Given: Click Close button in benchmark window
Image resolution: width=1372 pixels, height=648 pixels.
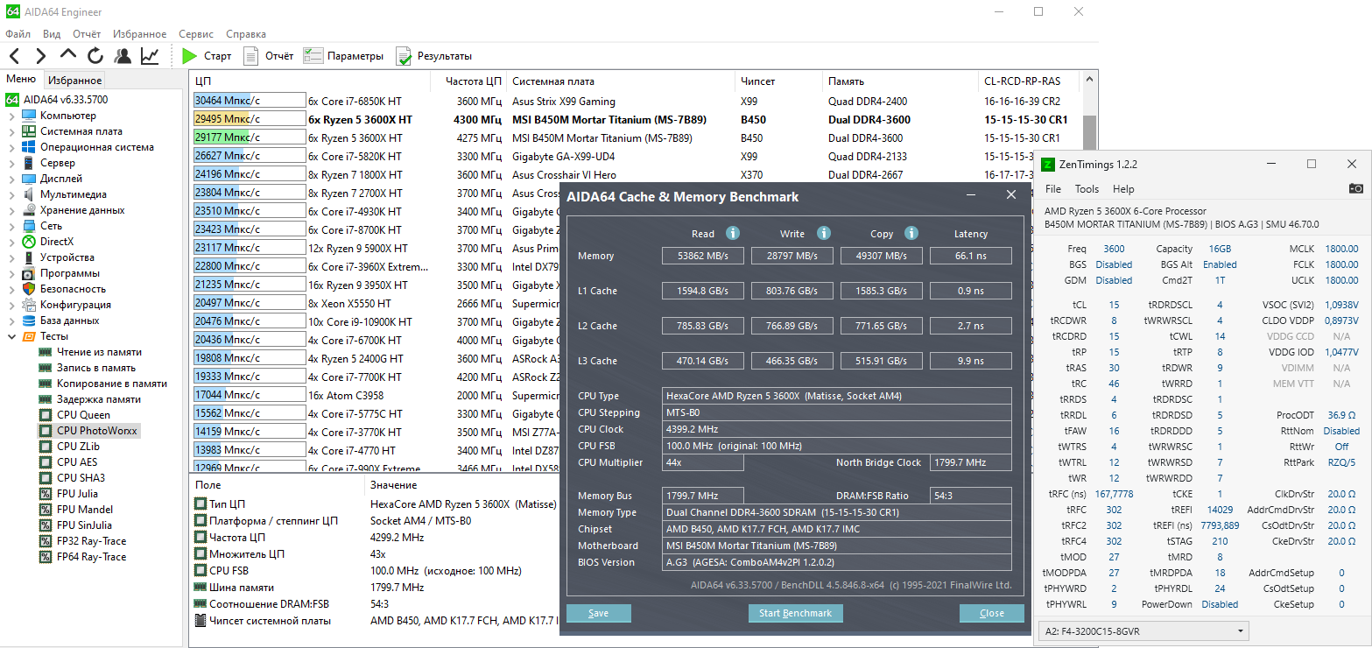Looking at the screenshot, I should point(991,613).
